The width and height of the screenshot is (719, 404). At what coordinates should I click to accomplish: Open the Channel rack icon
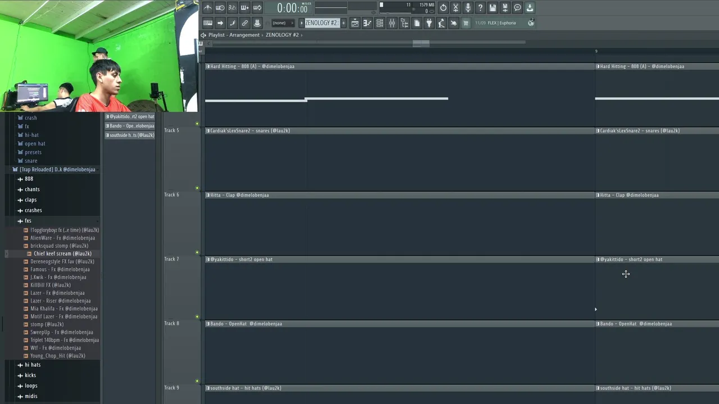pos(380,23)
